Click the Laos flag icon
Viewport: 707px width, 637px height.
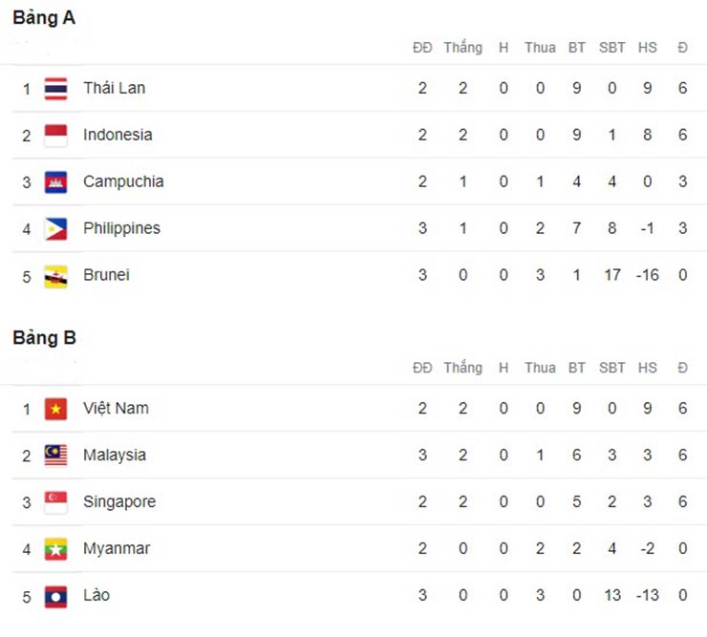55,596
